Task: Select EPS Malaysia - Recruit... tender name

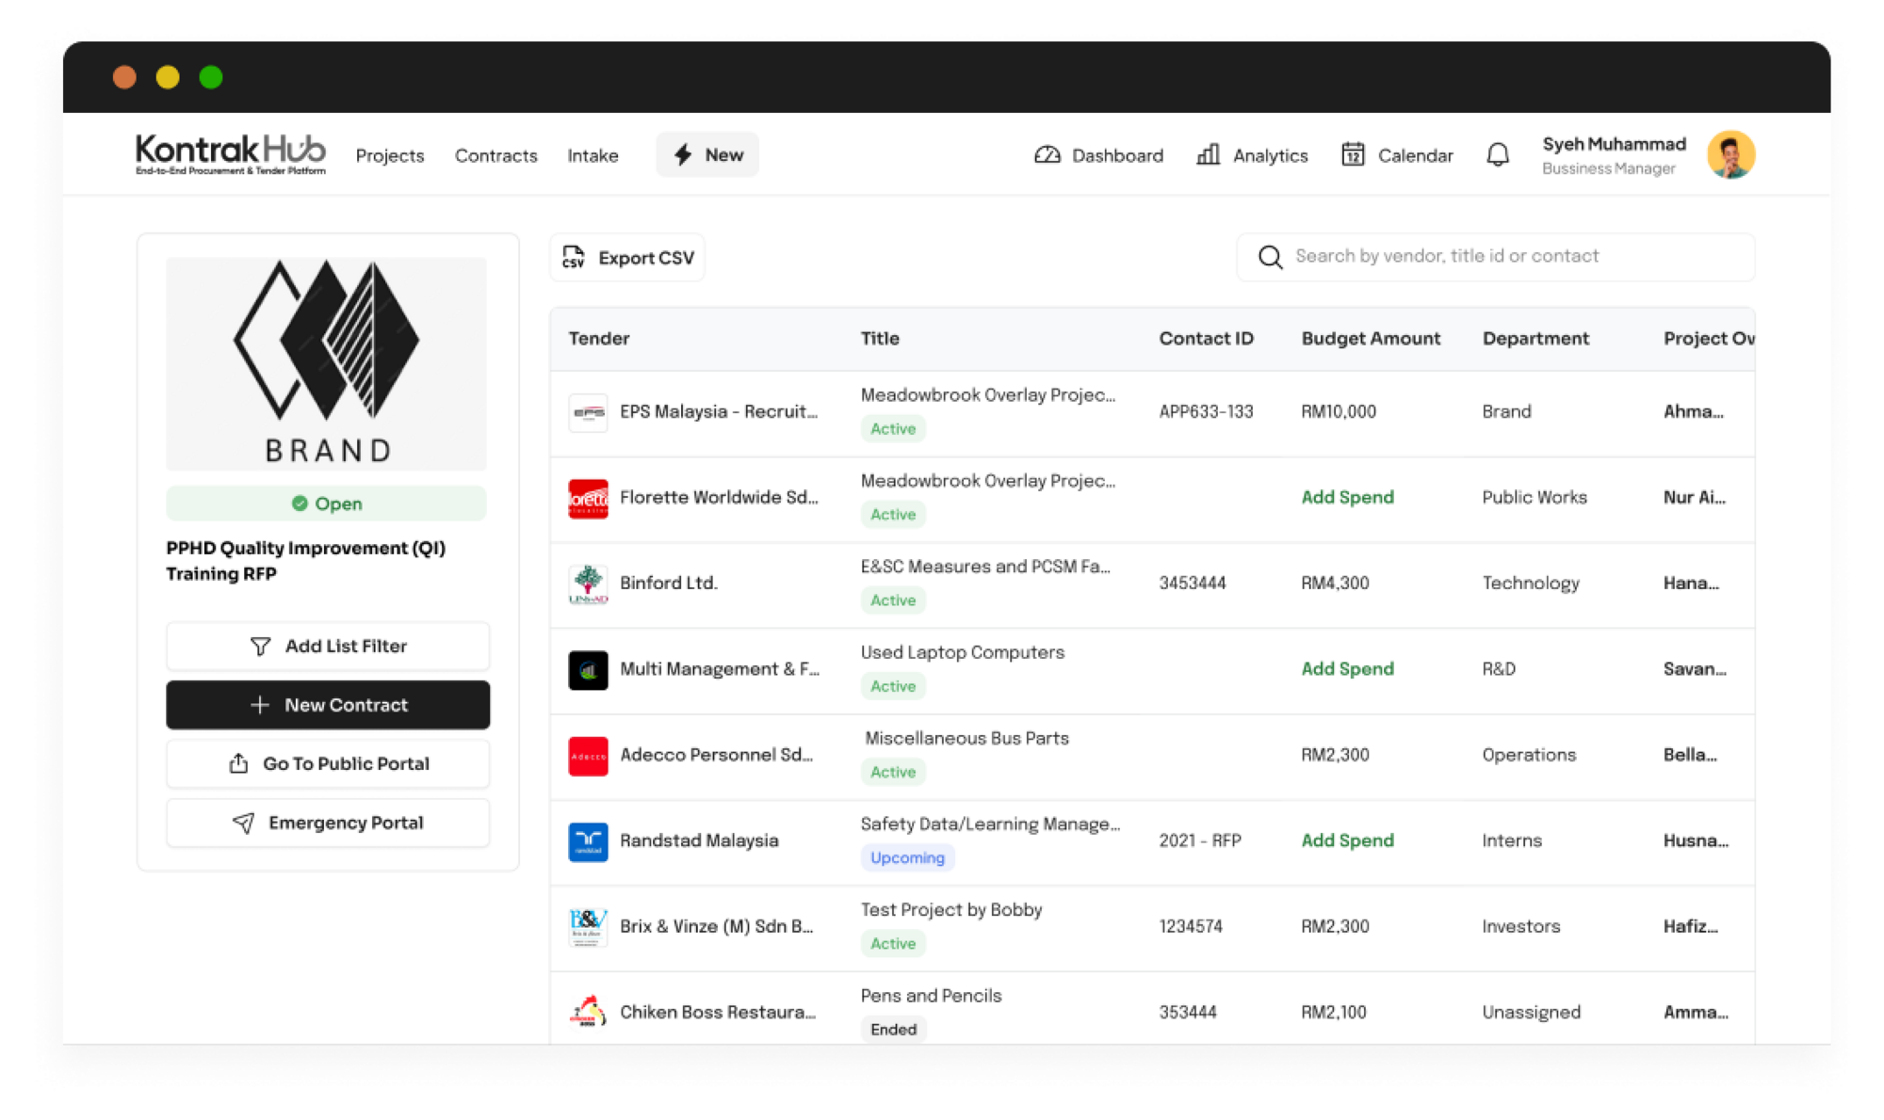Action: (x=719, y=411)
